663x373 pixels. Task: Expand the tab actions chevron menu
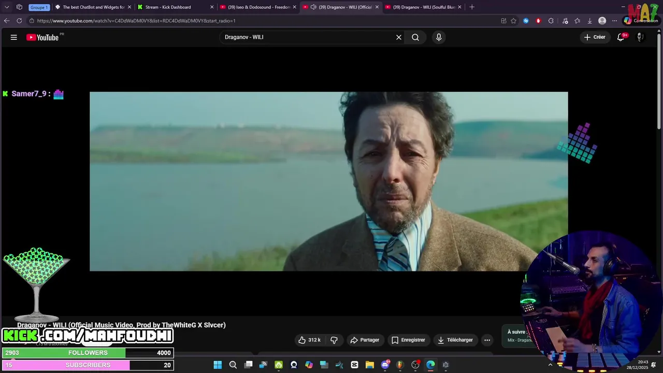[7, 7]
